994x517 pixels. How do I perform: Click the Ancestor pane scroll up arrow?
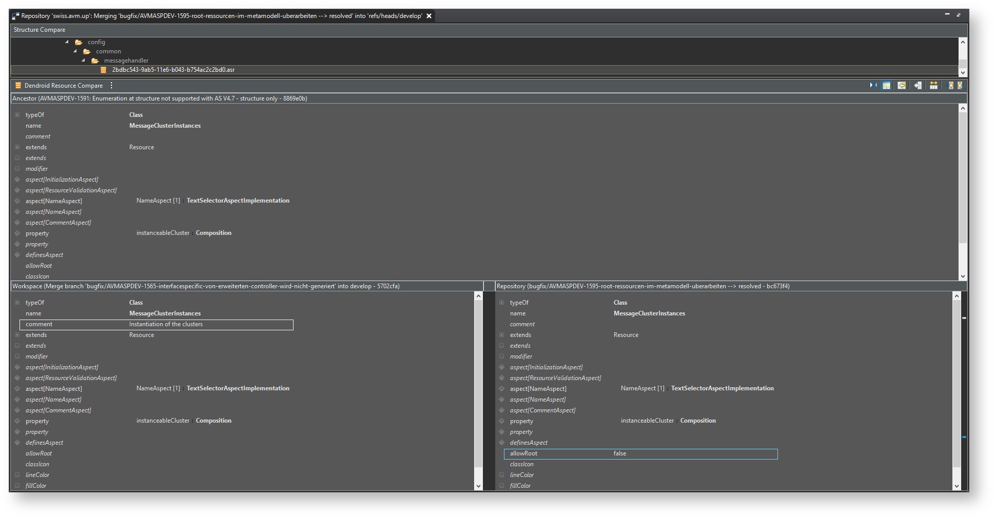(x=963, y=108)
